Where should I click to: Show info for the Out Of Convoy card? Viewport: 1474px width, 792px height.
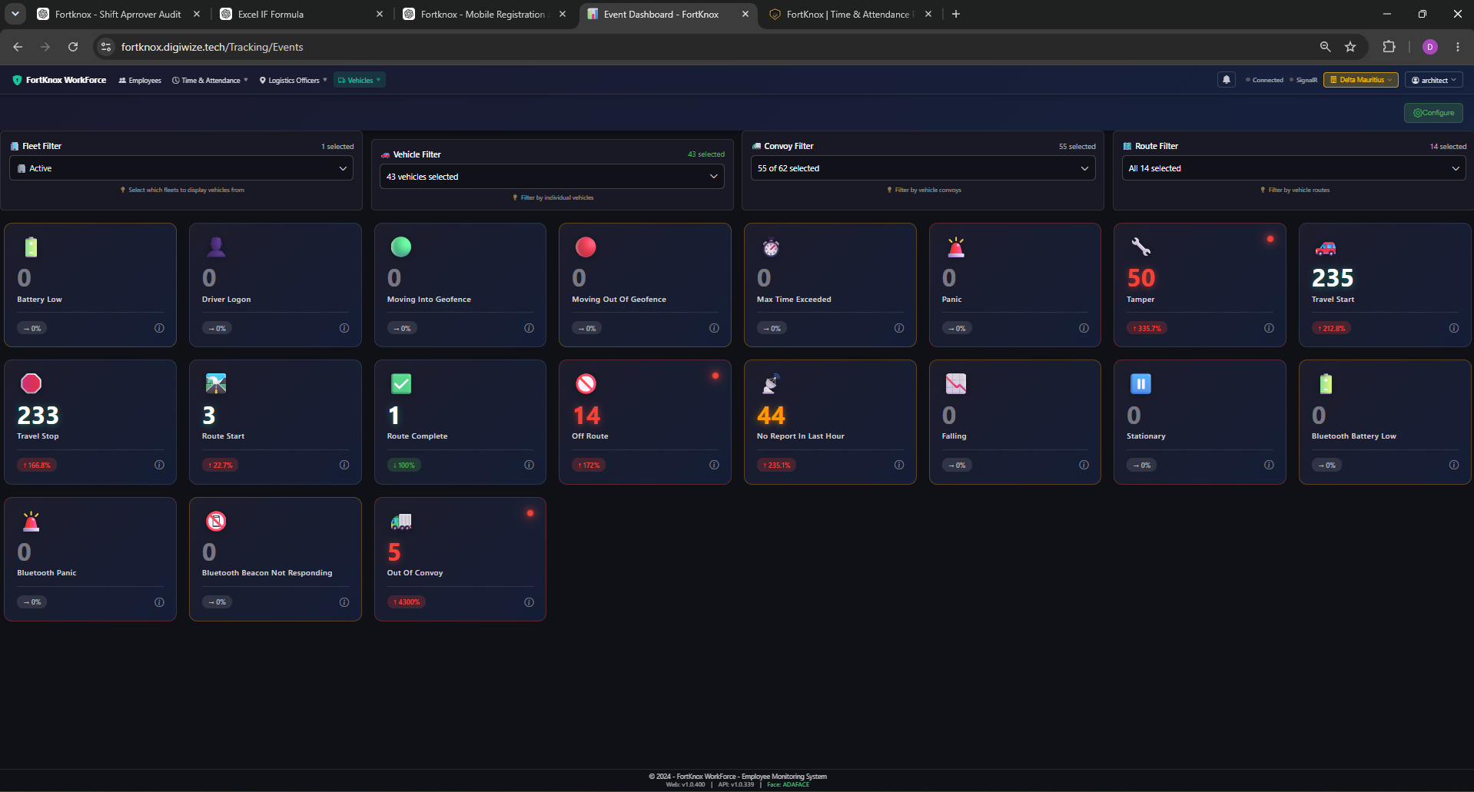pyautogui.click(x=529, y=602)
